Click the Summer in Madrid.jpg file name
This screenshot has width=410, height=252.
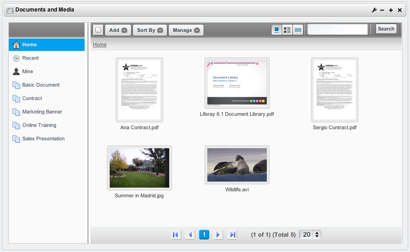point(139,195)
